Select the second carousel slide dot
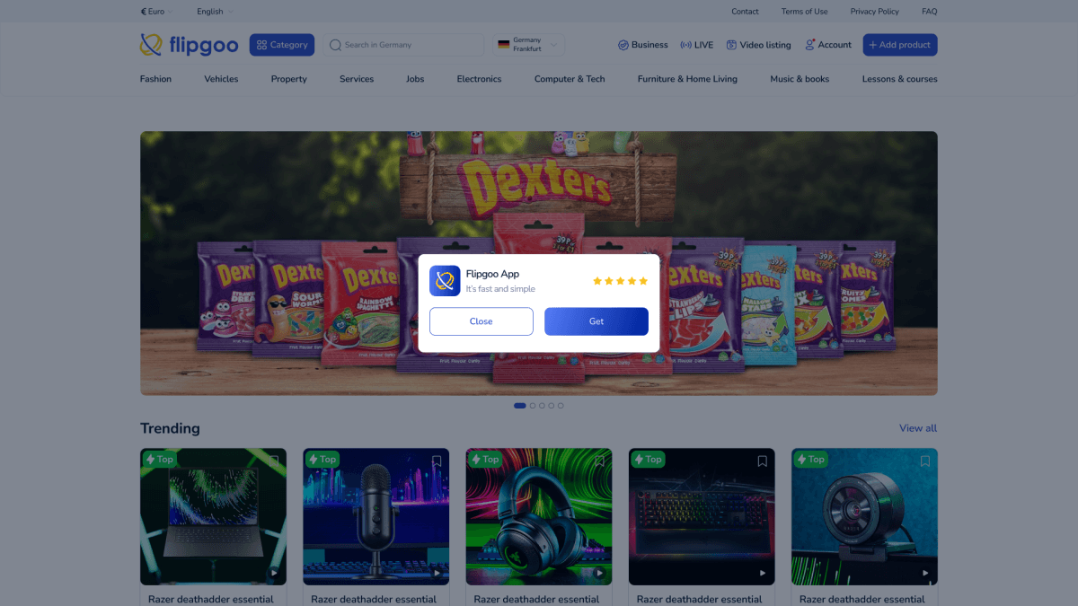Image resolution: width=1078 pixels, height=606 pixels. click(533, 406)
